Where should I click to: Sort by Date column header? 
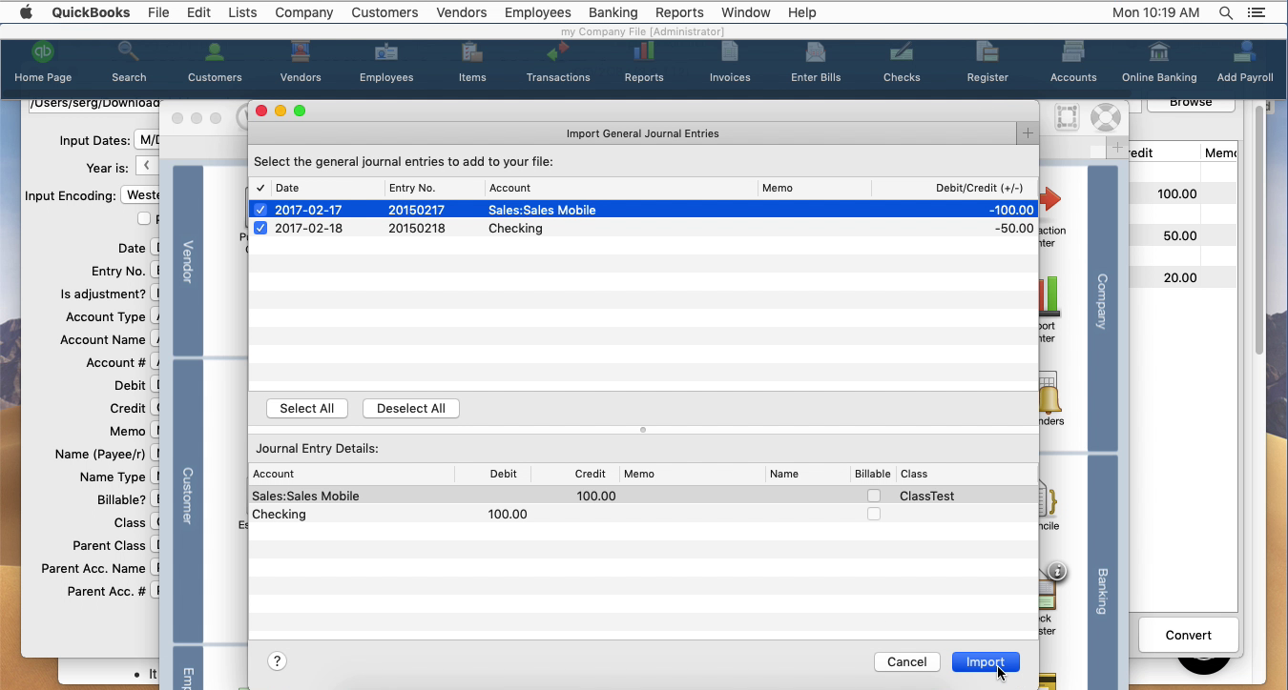327,188
